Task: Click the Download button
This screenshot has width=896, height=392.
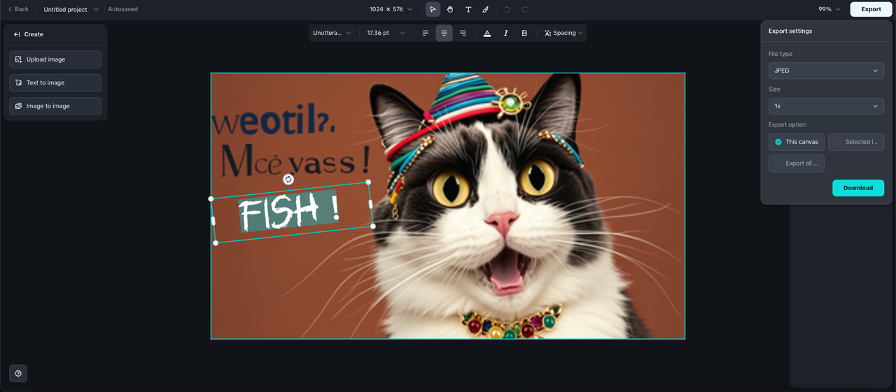Action: click(x=858, y=188)
